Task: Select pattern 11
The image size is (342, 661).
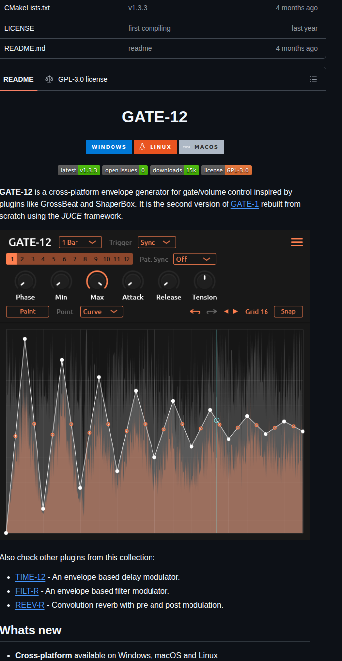Action: [x=117, y=259]
